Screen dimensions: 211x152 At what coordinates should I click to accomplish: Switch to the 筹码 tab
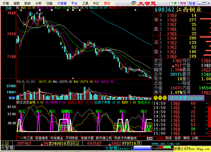(x=186, y=138)
